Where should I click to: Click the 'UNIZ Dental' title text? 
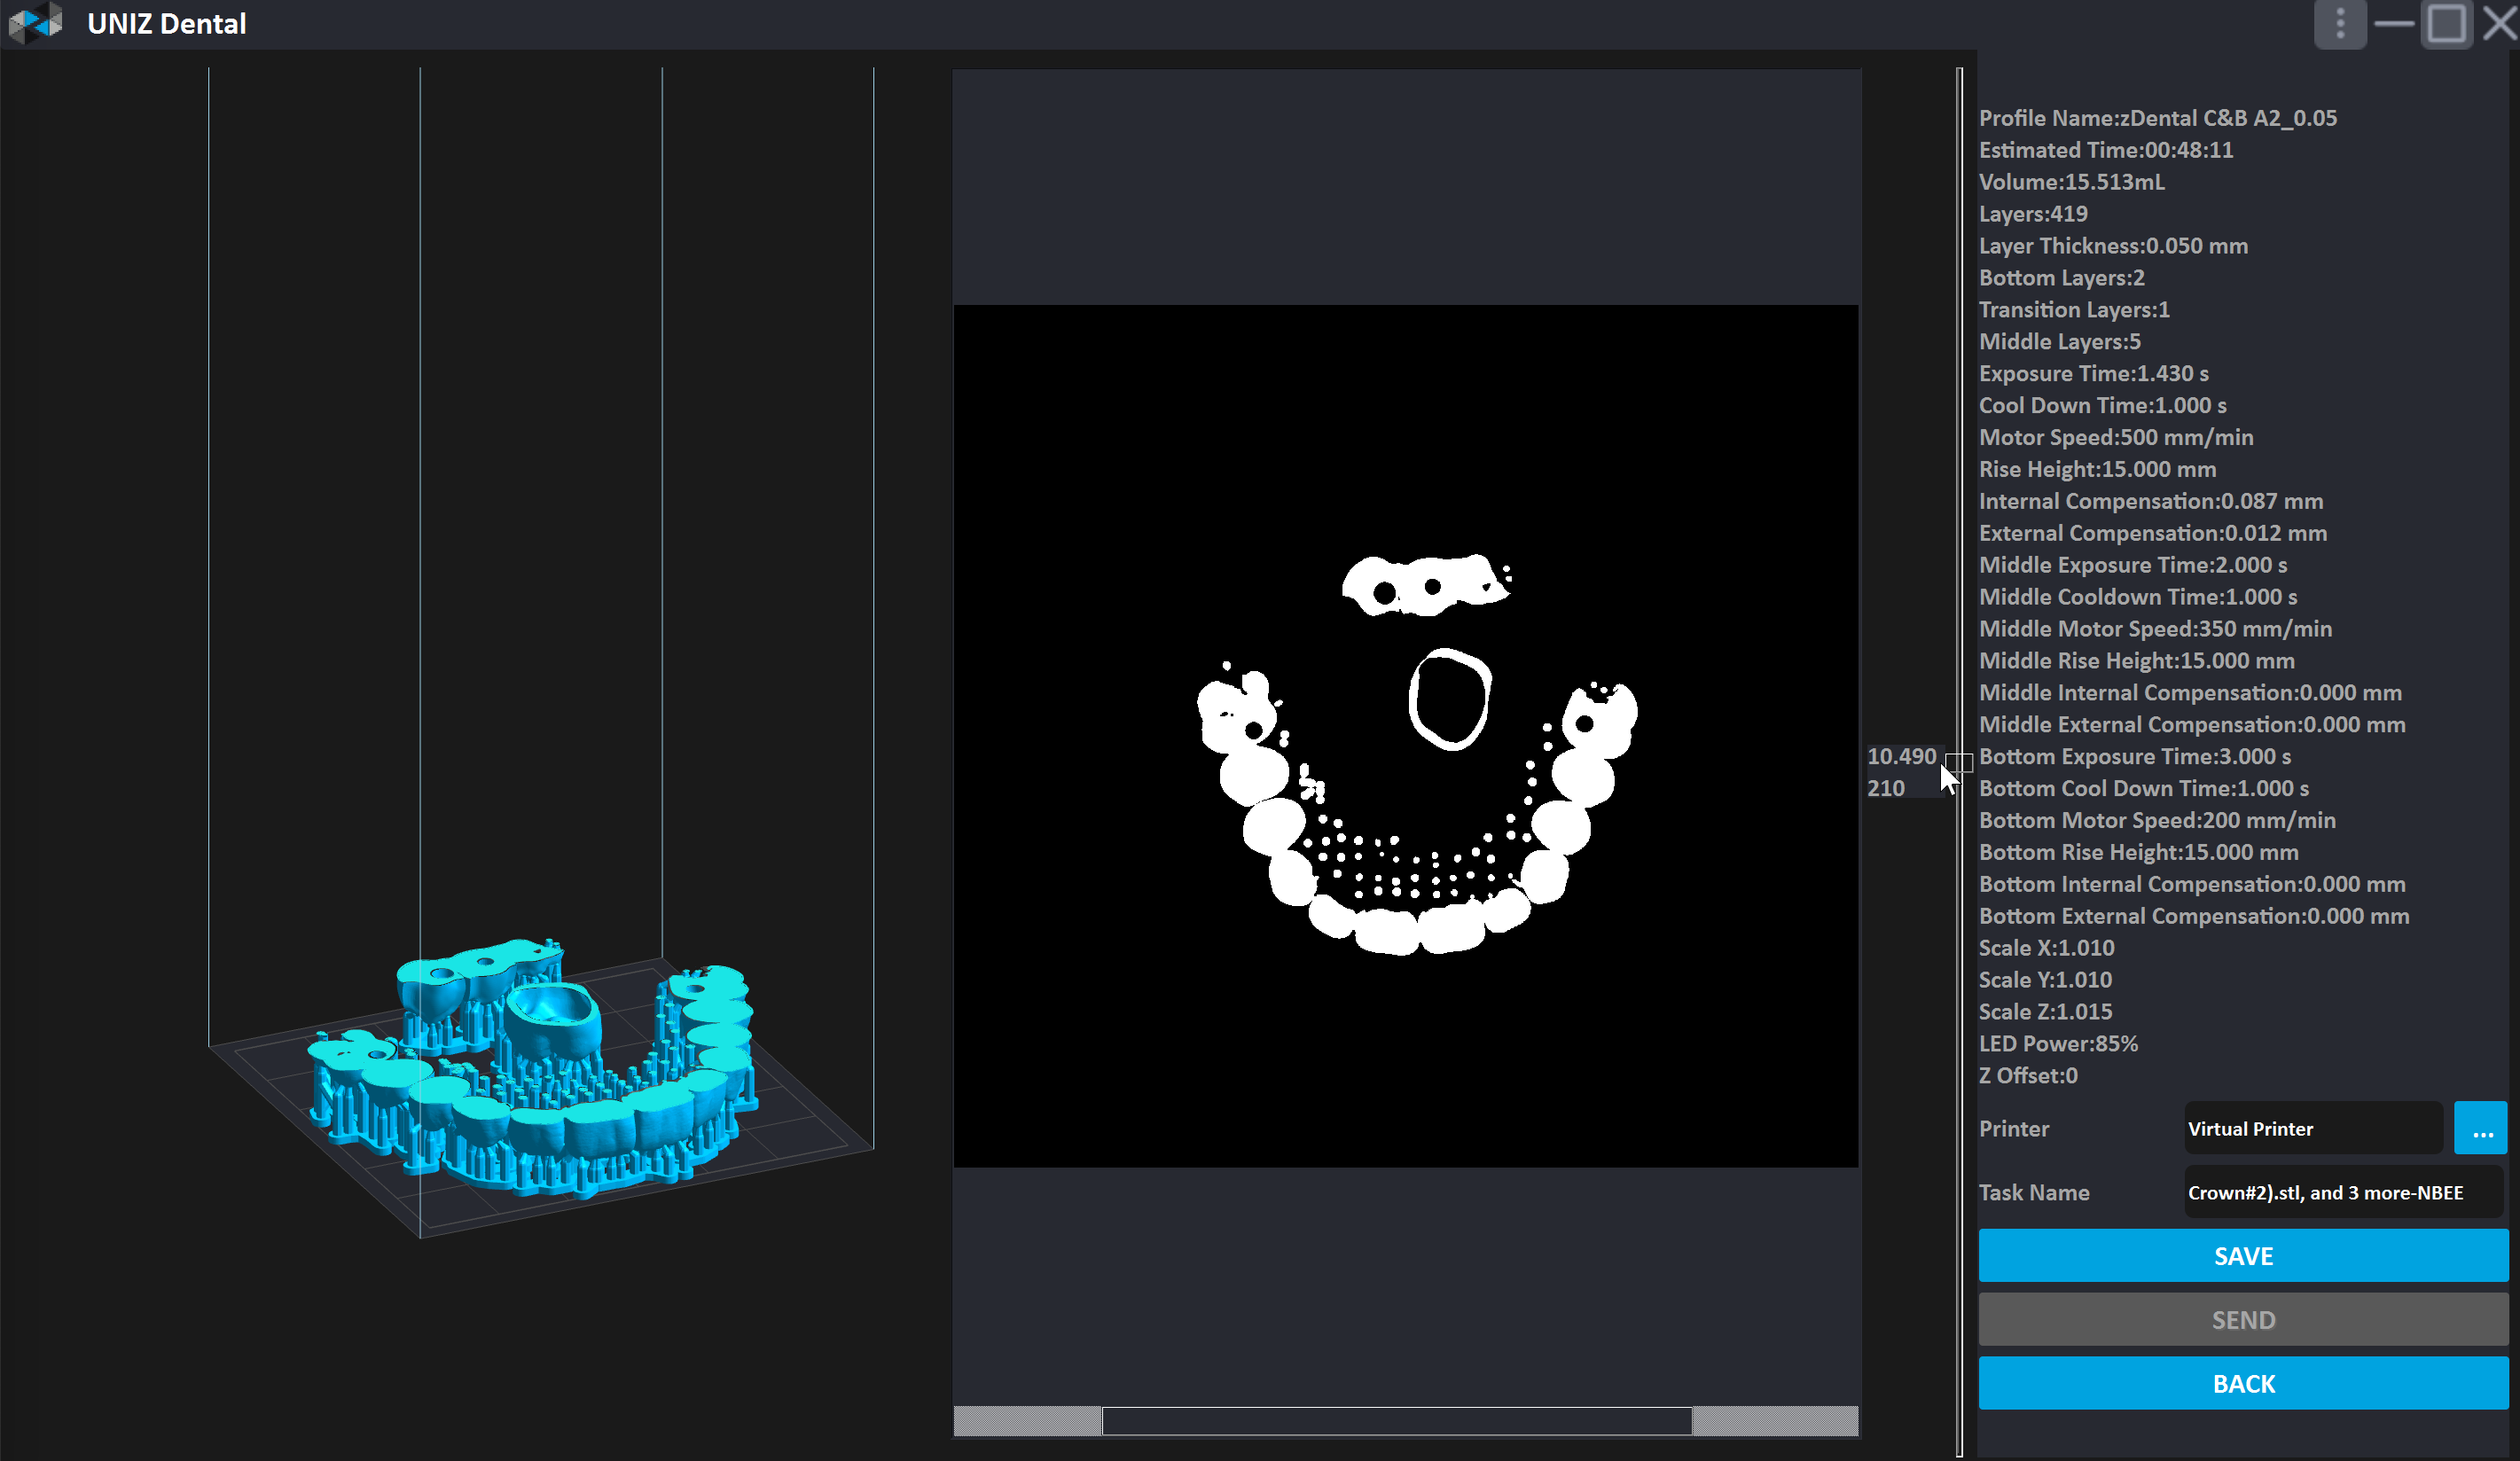click(x=166, y=24)
